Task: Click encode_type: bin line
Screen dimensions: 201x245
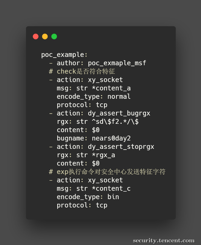Action: coord(88,197)
